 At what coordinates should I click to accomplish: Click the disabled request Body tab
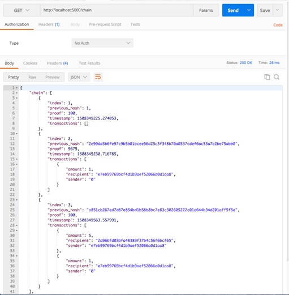pyautogui.click(x=75, y=24)
